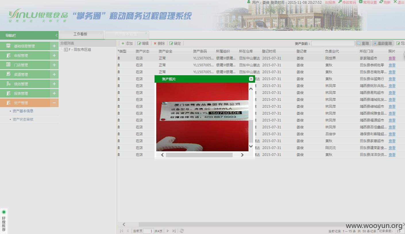Sort by 负责业代 column header

[x=332, y=51]
